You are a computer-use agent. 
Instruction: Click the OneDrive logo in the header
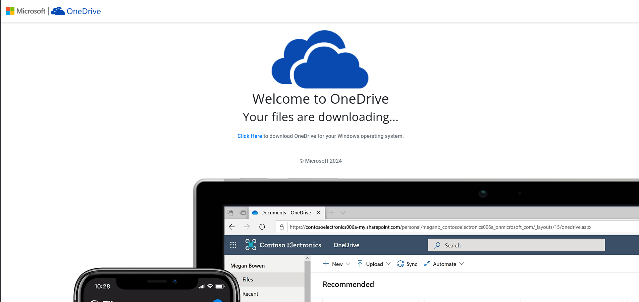[76, 11]
